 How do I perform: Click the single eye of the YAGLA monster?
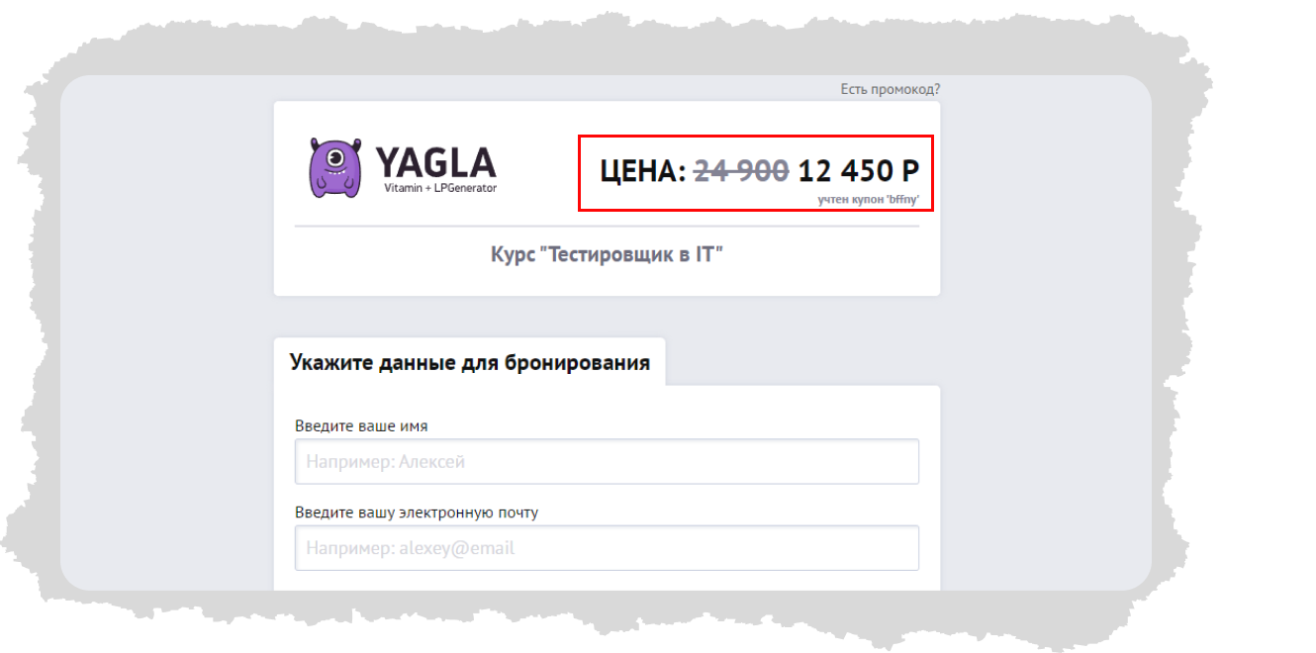(335, 155)
